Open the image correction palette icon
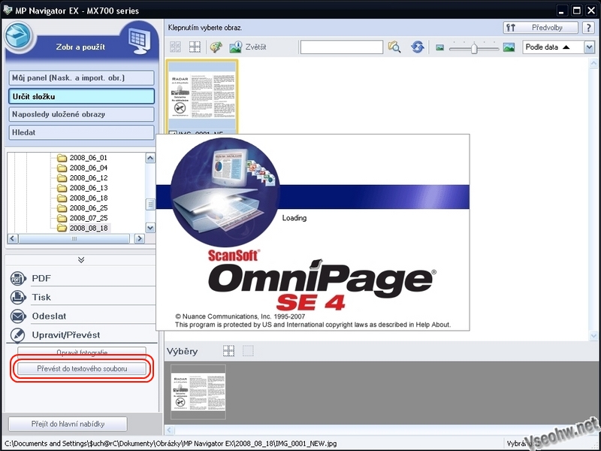This screenshot has height=451, width=601. click(216, 47)
